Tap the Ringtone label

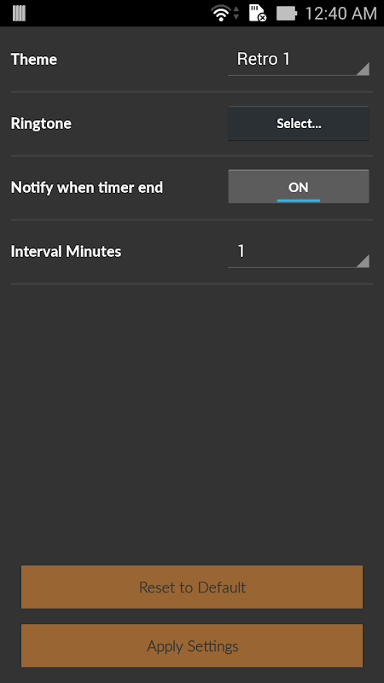point(41,124)
